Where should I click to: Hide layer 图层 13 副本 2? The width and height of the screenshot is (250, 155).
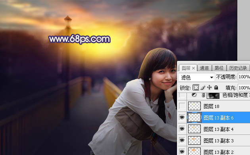pyautogui.click(x=182, y=151)
